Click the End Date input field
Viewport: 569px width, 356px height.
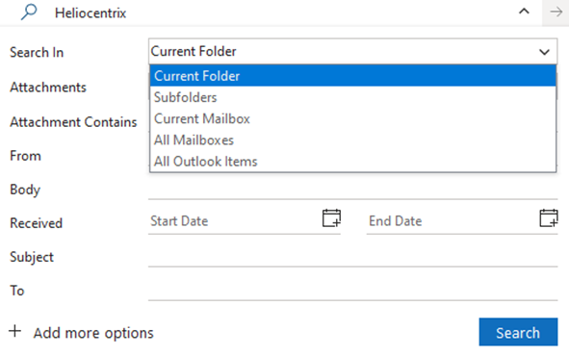tap(452, 221)
